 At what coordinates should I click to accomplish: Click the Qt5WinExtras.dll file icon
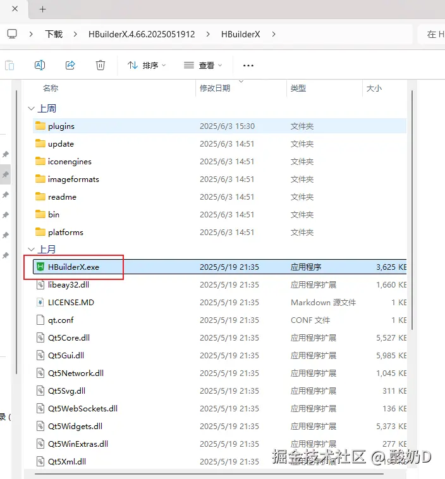coord(40,444)
